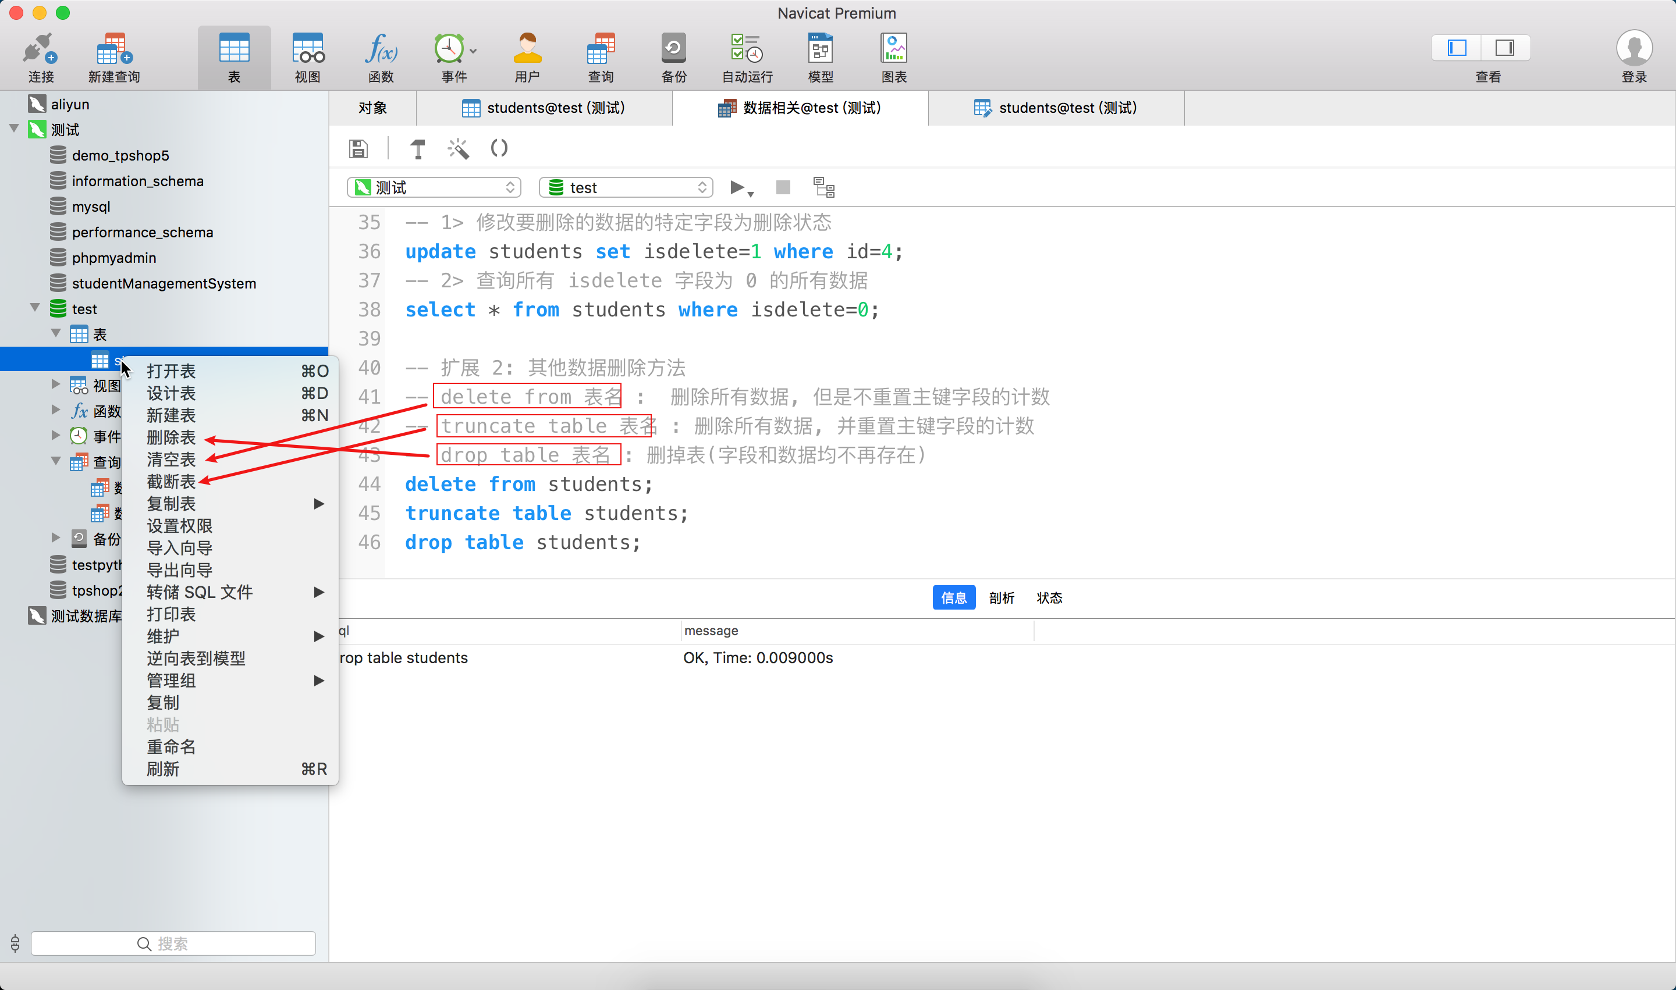Screen dimensions: 1676x990
Task: Toggle the right pane view button
Action: [1504, 48]
